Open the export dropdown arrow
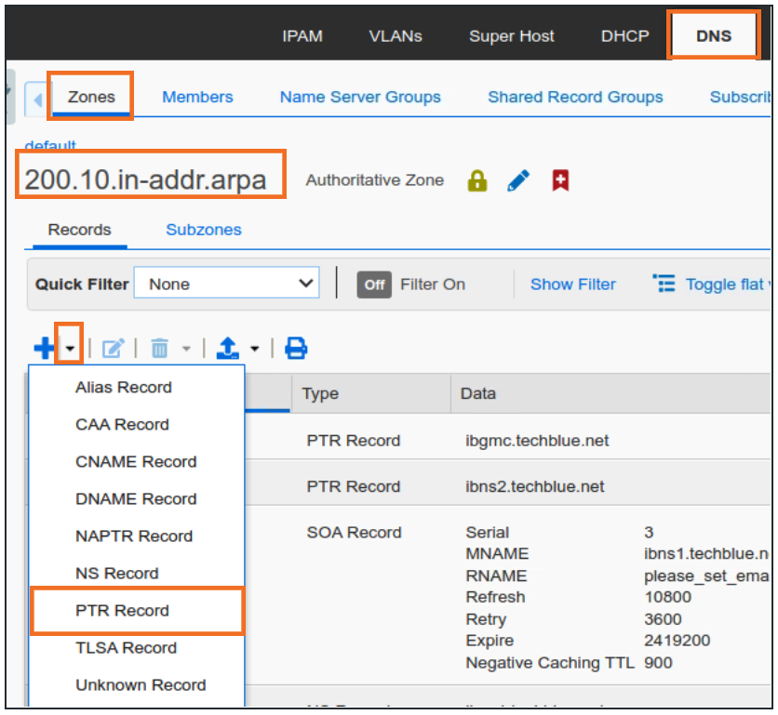The image size is (778, 715). 254,350
